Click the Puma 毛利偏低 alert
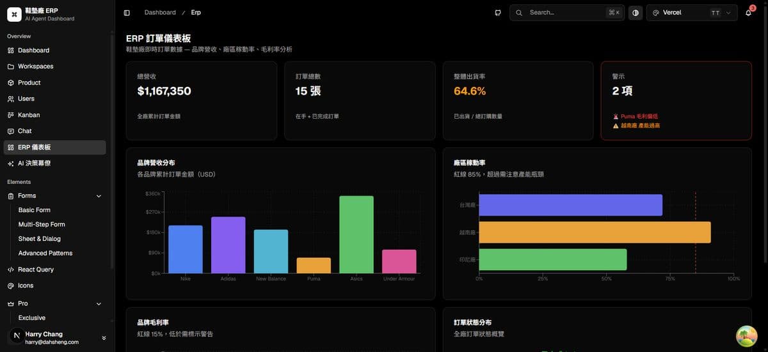The width and height of the screenshot is (768, 352). click(x=636, y=116)
